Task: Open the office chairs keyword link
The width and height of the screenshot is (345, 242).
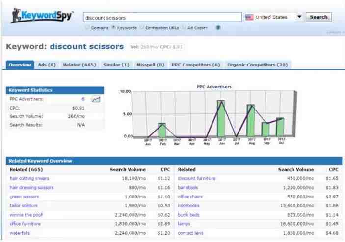Action: pyautogui.click(x=190, y=197)
